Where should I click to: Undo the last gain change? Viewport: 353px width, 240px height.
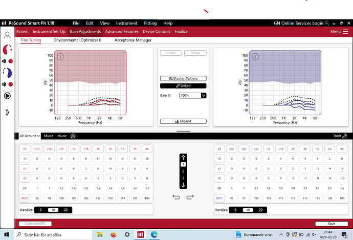176,197
